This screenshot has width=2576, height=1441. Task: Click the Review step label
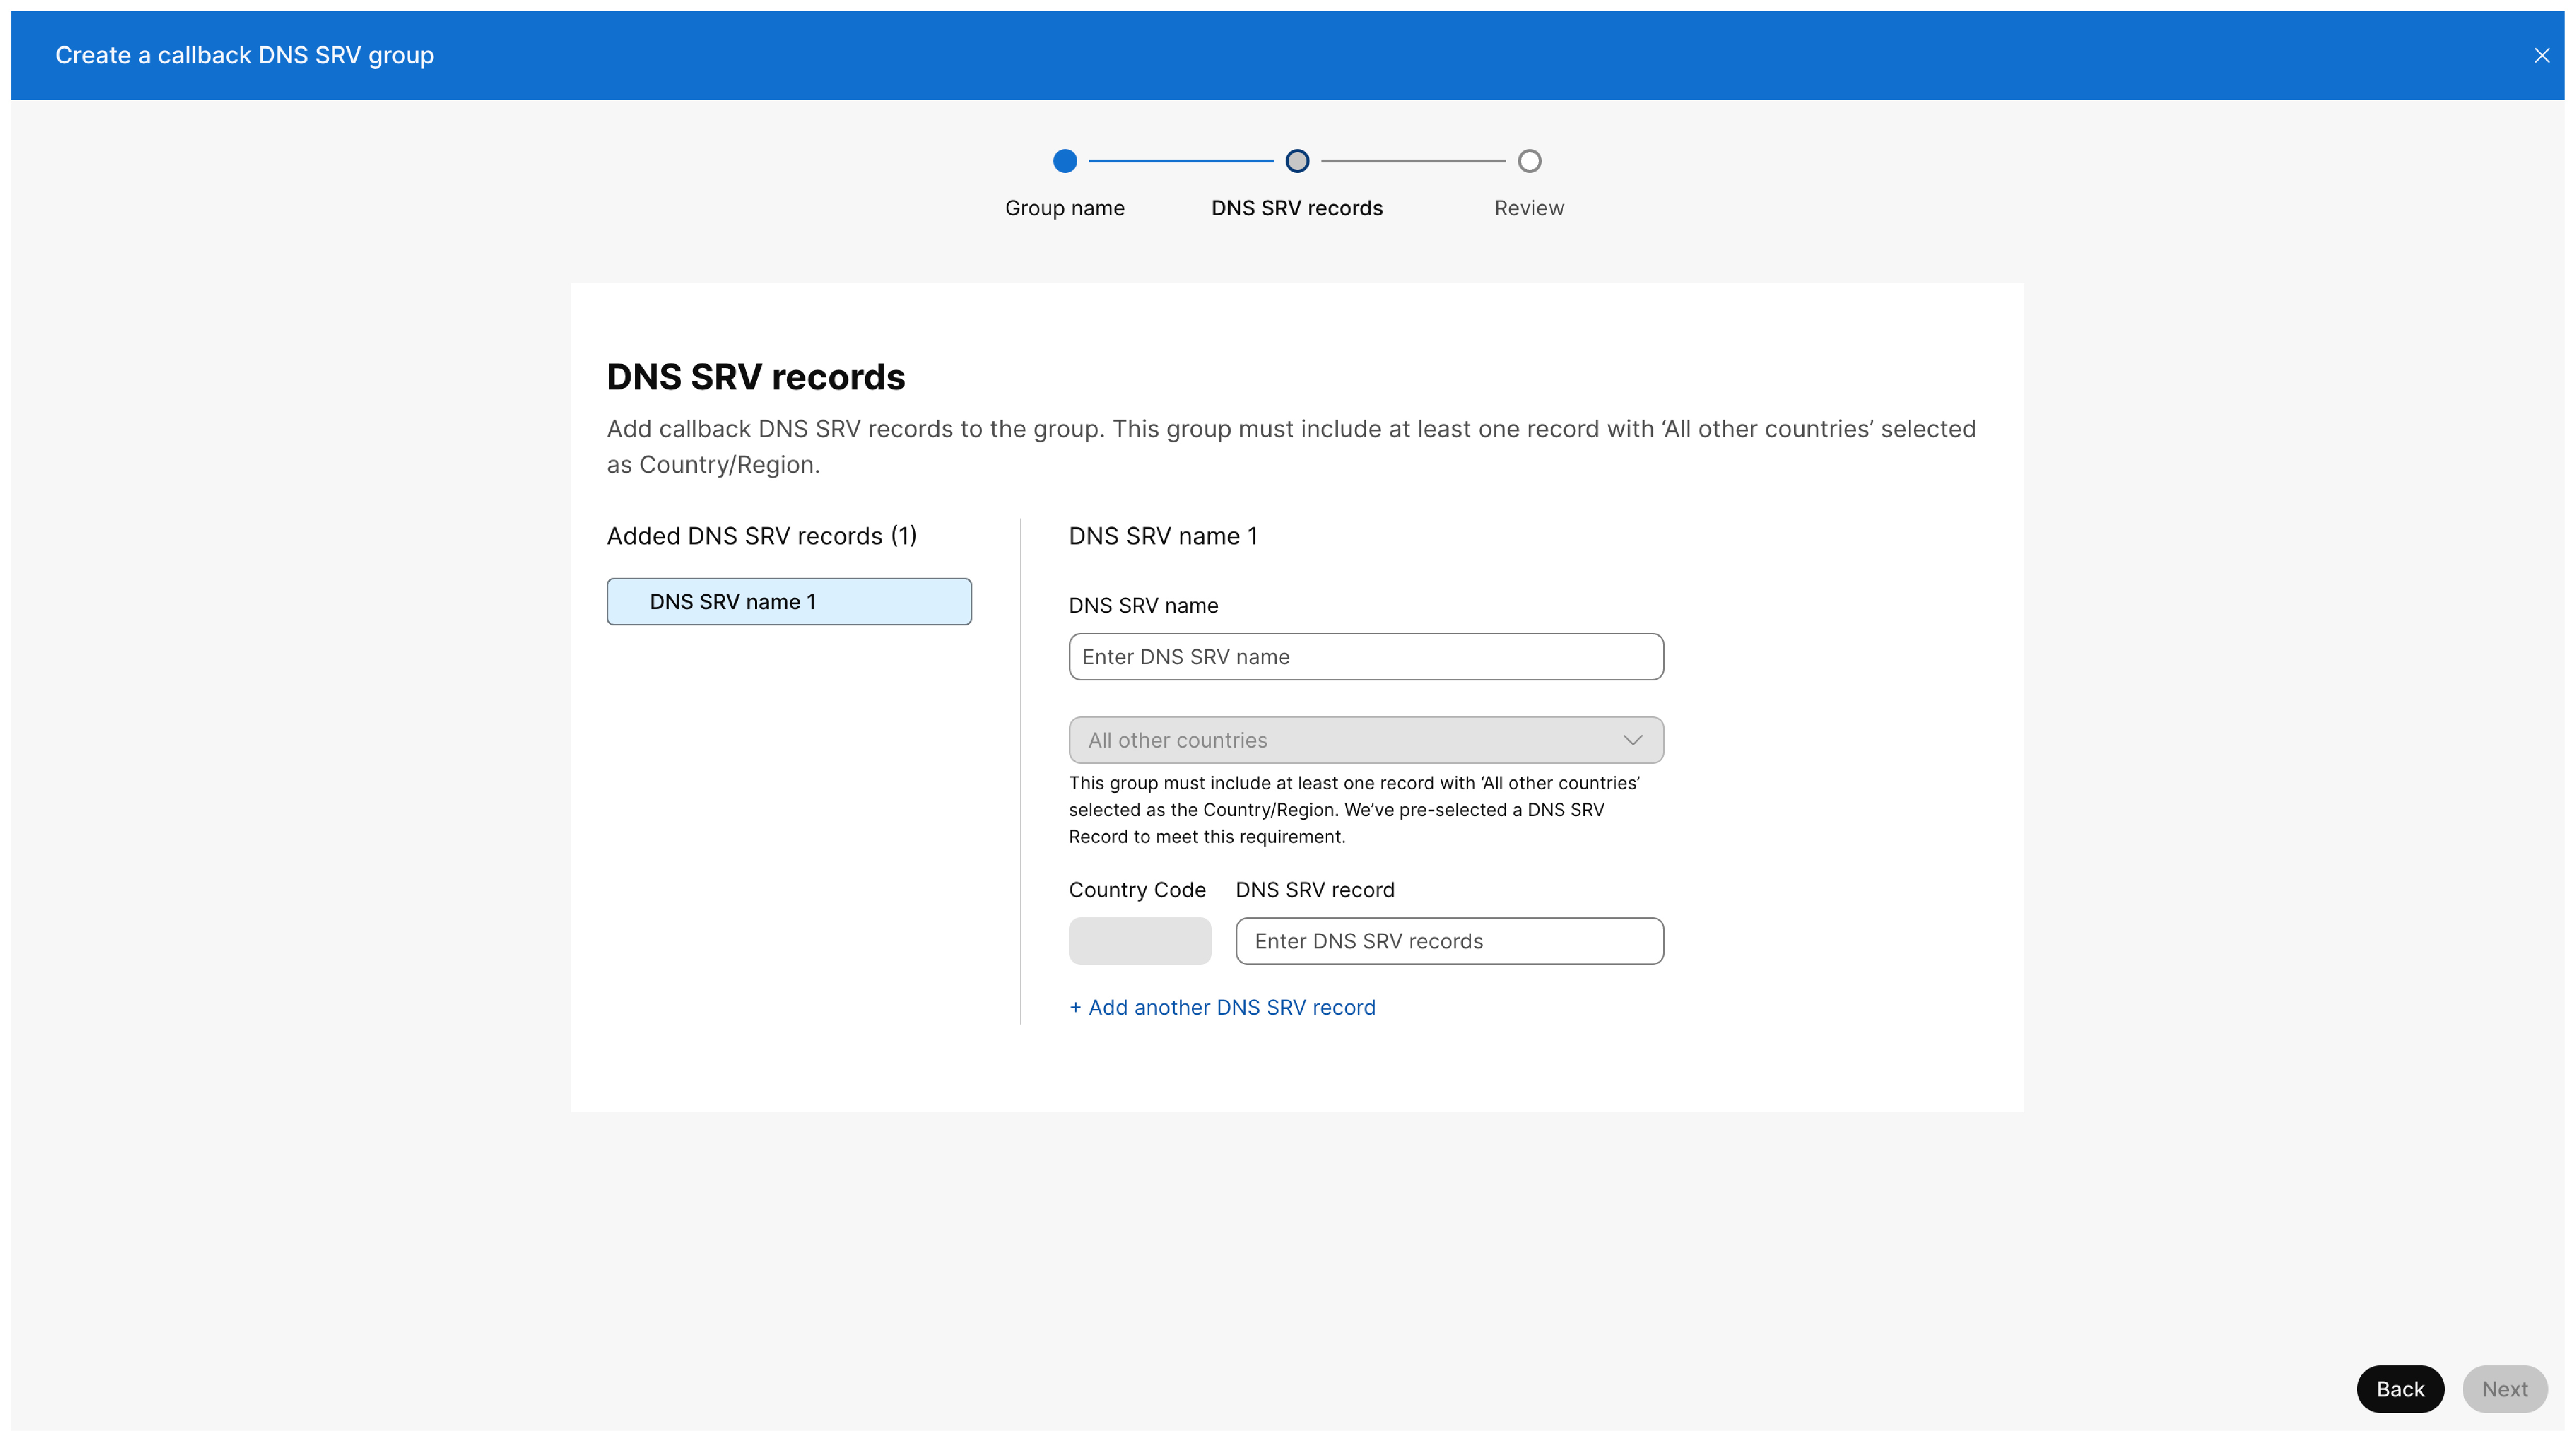pyautogui.click(x=1529, y=208)
